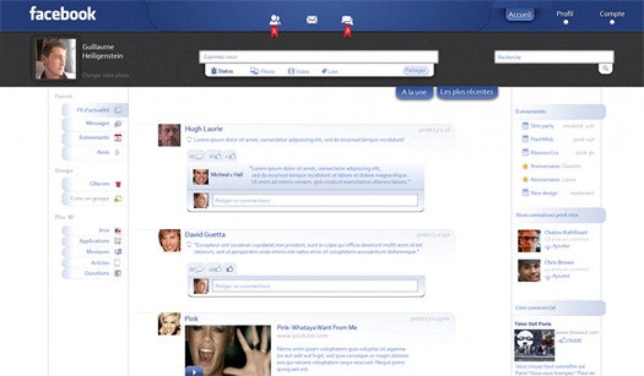The image size is (644, 376).
Task: Click J'AIME on Time-Out Paris ad
Action: (569, 340)
